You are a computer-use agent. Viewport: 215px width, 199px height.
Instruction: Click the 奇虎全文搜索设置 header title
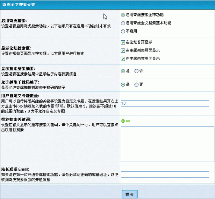pyautogui.click(x=21, y=5)
